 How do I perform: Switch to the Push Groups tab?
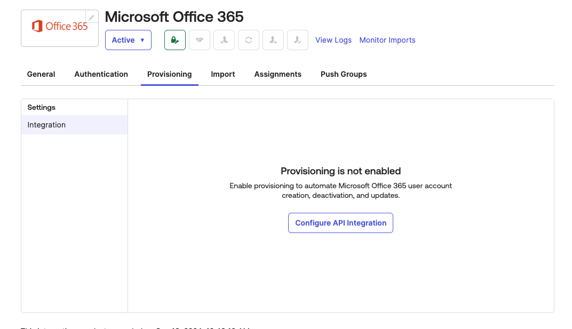[344, 74]
